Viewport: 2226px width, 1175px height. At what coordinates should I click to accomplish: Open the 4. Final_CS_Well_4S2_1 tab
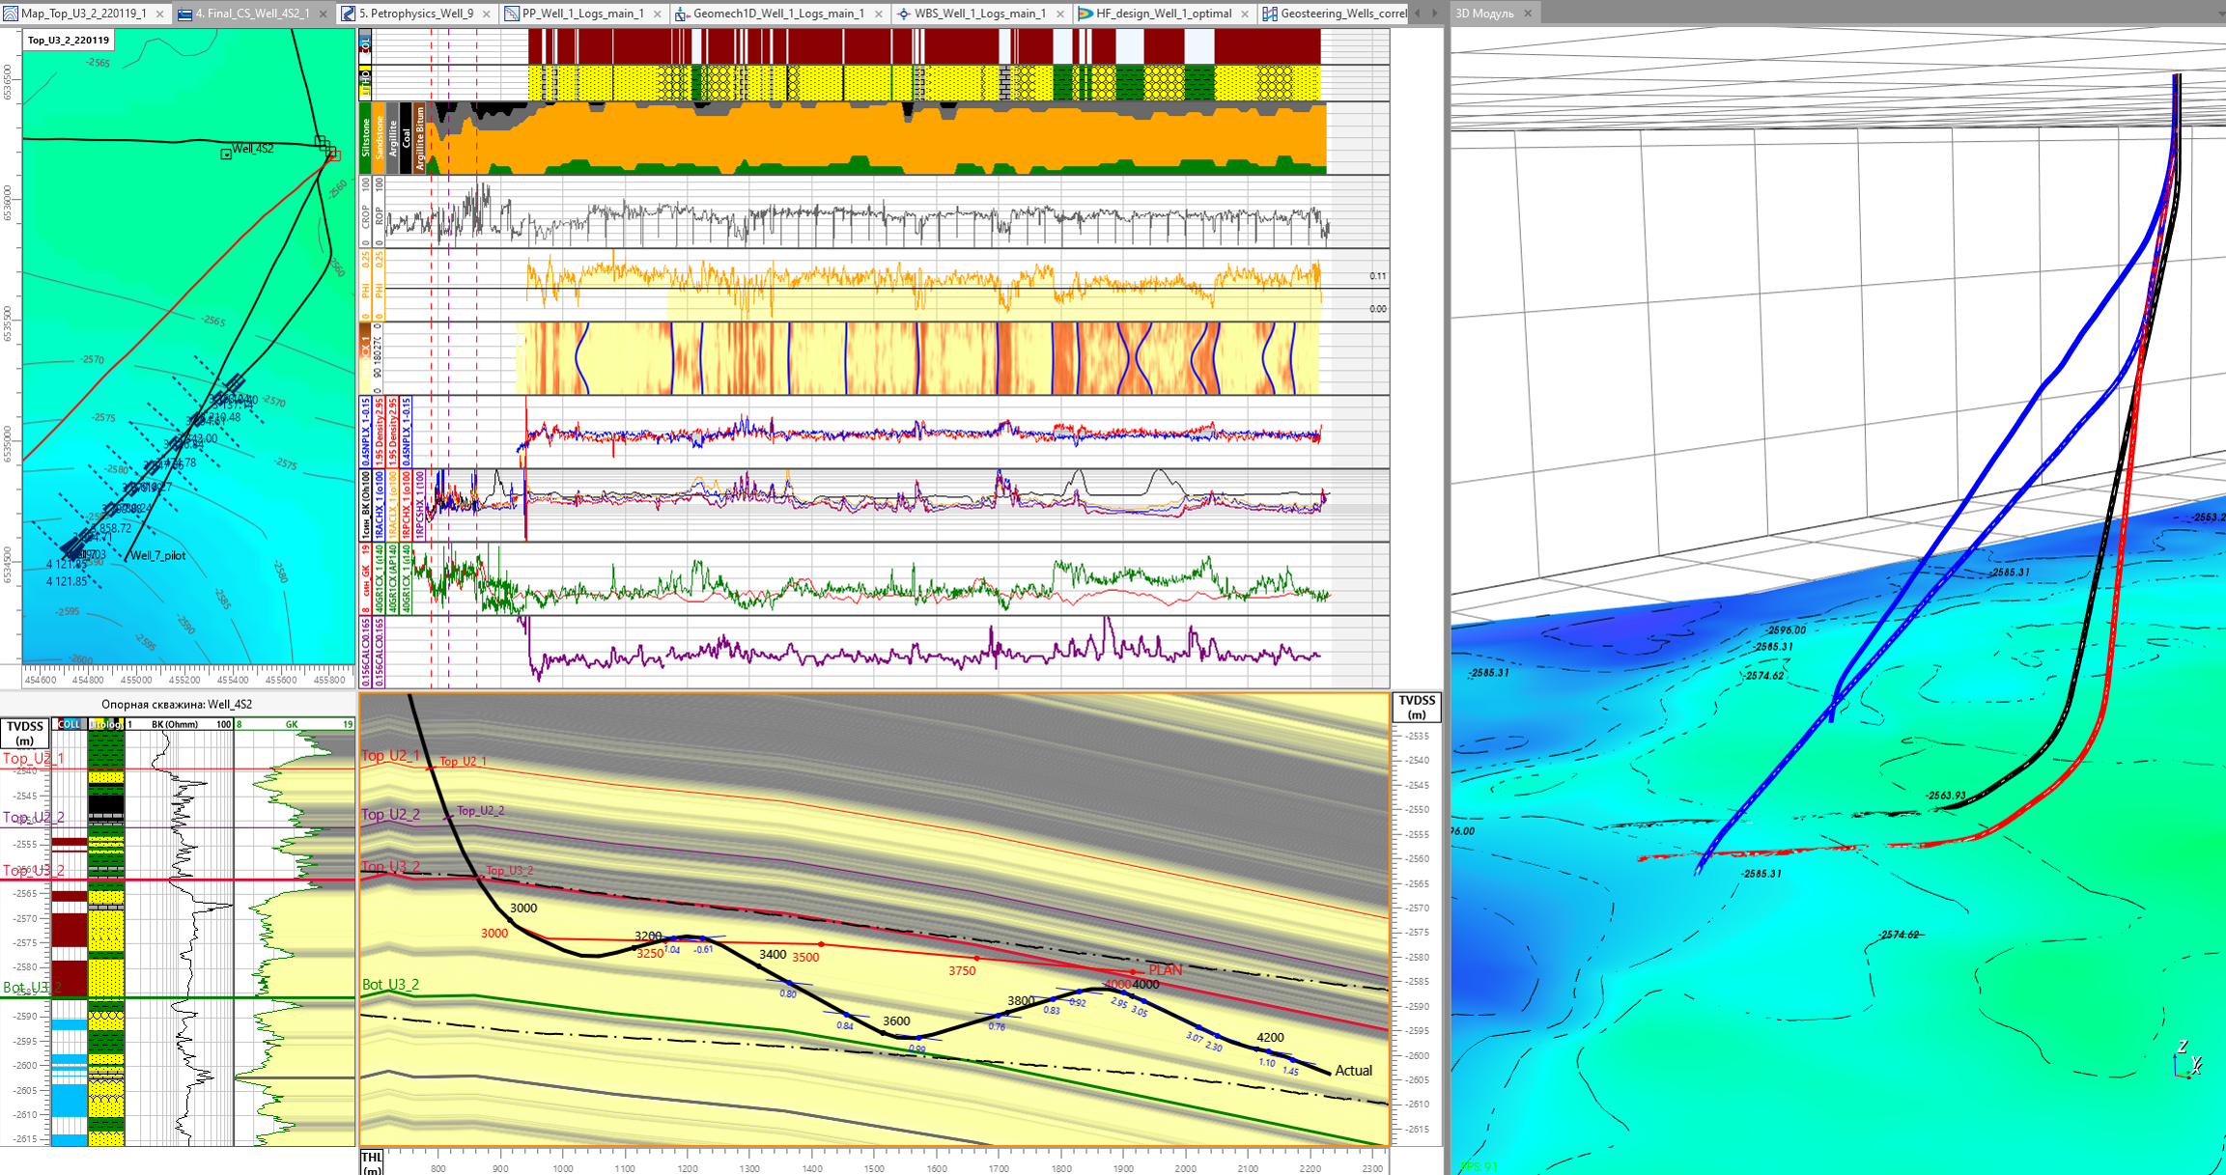point(252,14)
